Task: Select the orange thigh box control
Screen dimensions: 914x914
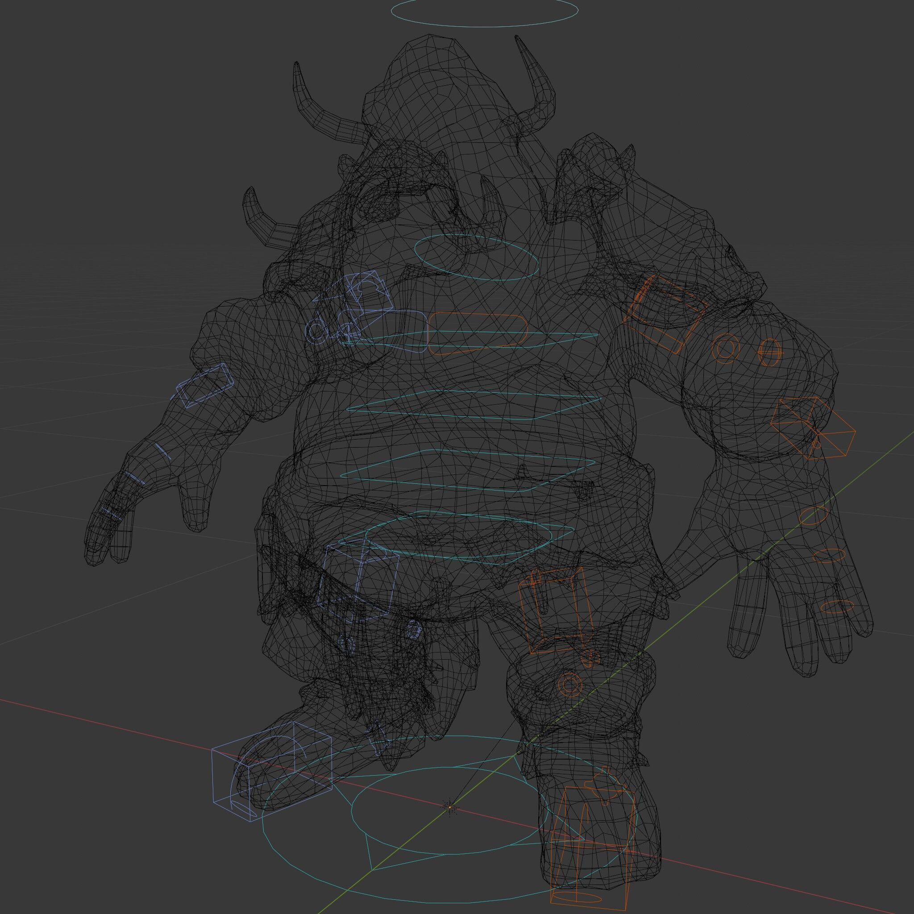Action: coord(556,610)
